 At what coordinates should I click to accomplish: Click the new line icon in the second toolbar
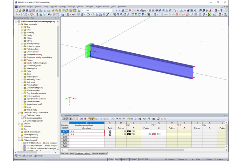pos(22,15)
